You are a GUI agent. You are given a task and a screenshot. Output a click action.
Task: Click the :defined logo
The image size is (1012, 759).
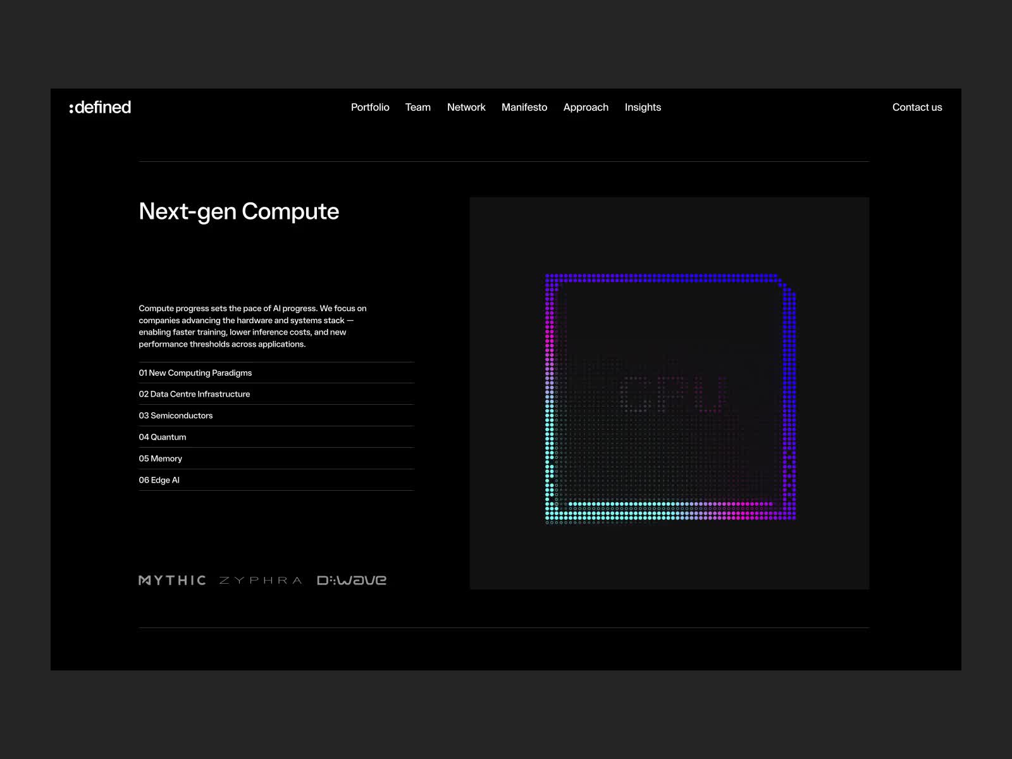[x=101, y=108]
